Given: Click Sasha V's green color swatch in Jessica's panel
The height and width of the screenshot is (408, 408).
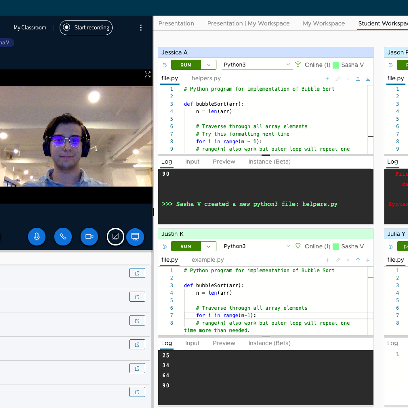Looking at the screenshot, I should pos(336,65).
